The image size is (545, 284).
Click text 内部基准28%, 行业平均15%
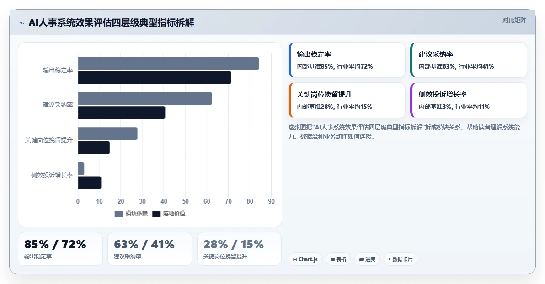click(334, 107)
